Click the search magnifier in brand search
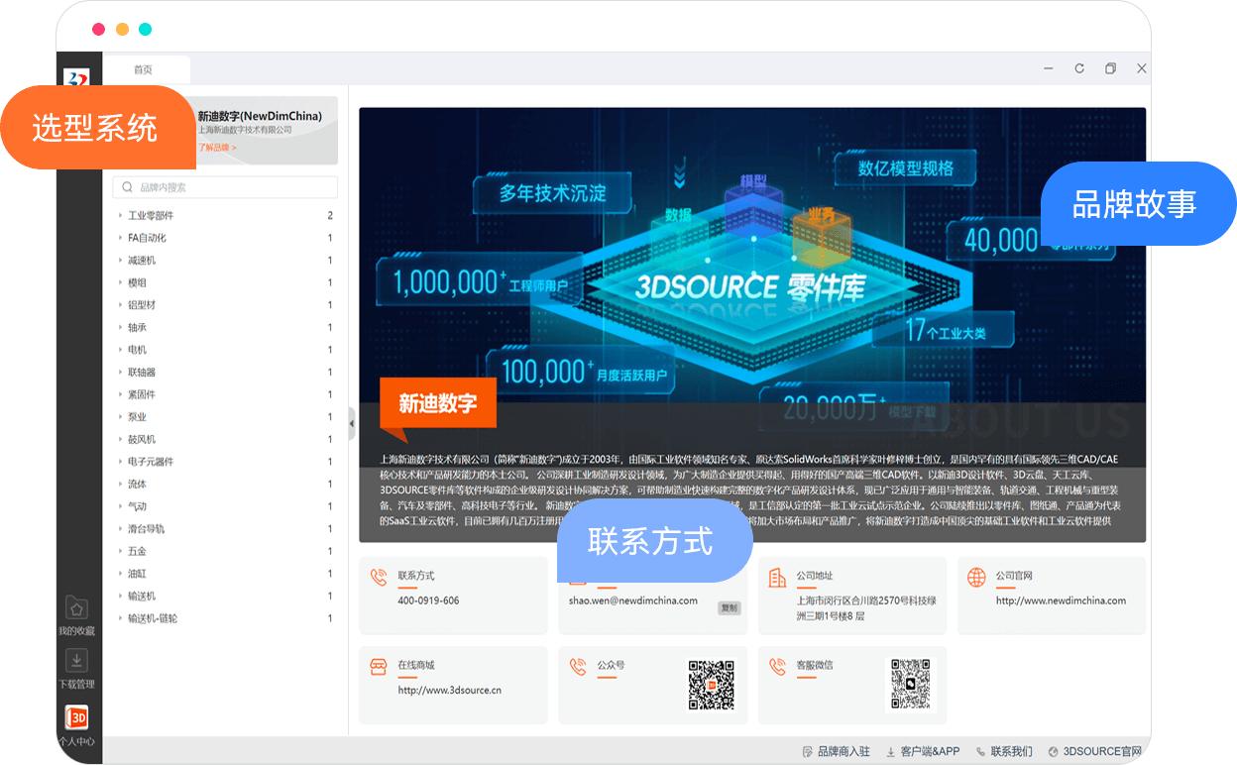 click(128, 187)
